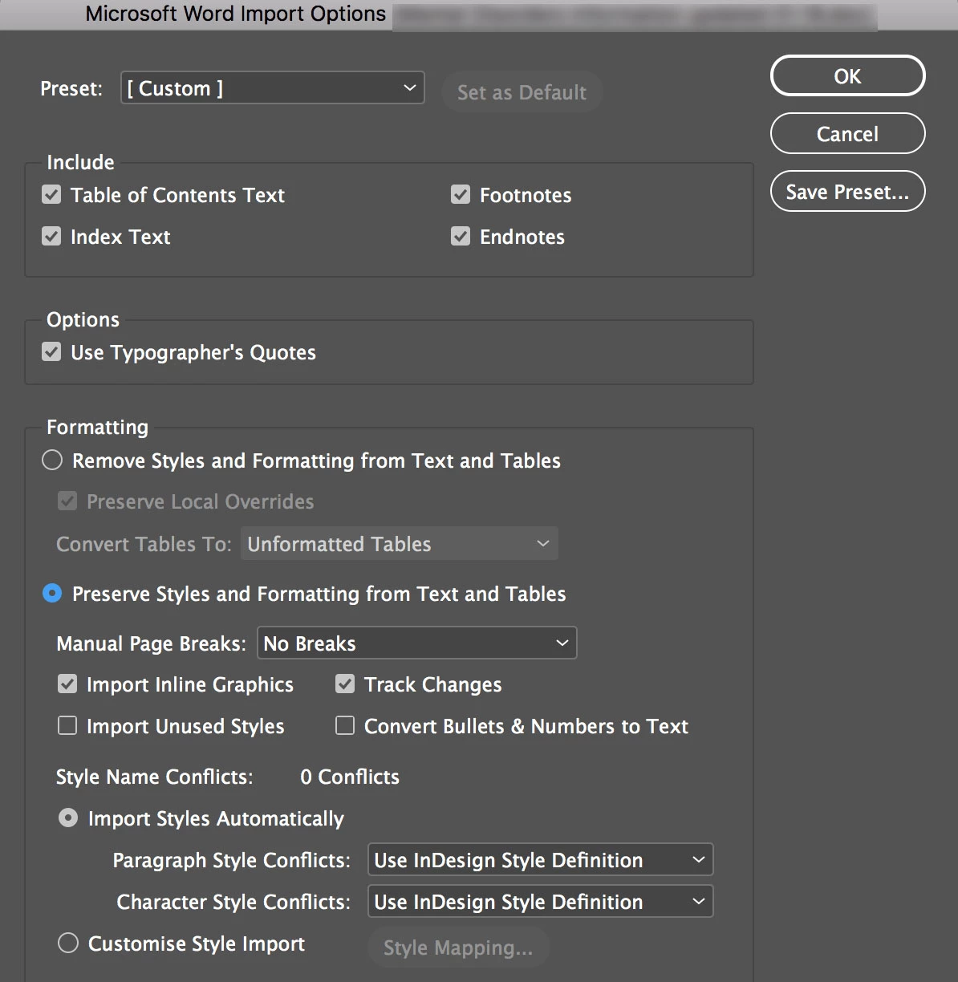958x982 pixels.
Task: Select Import Styles Automatically radio button
Action: (x=68, y=818)
